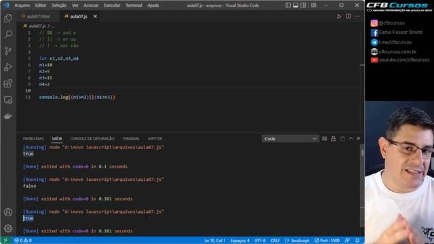Close the bottom panel

359,138
